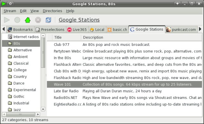
Task: Refresh the directory with reload icon
Action: click(48, 20)
